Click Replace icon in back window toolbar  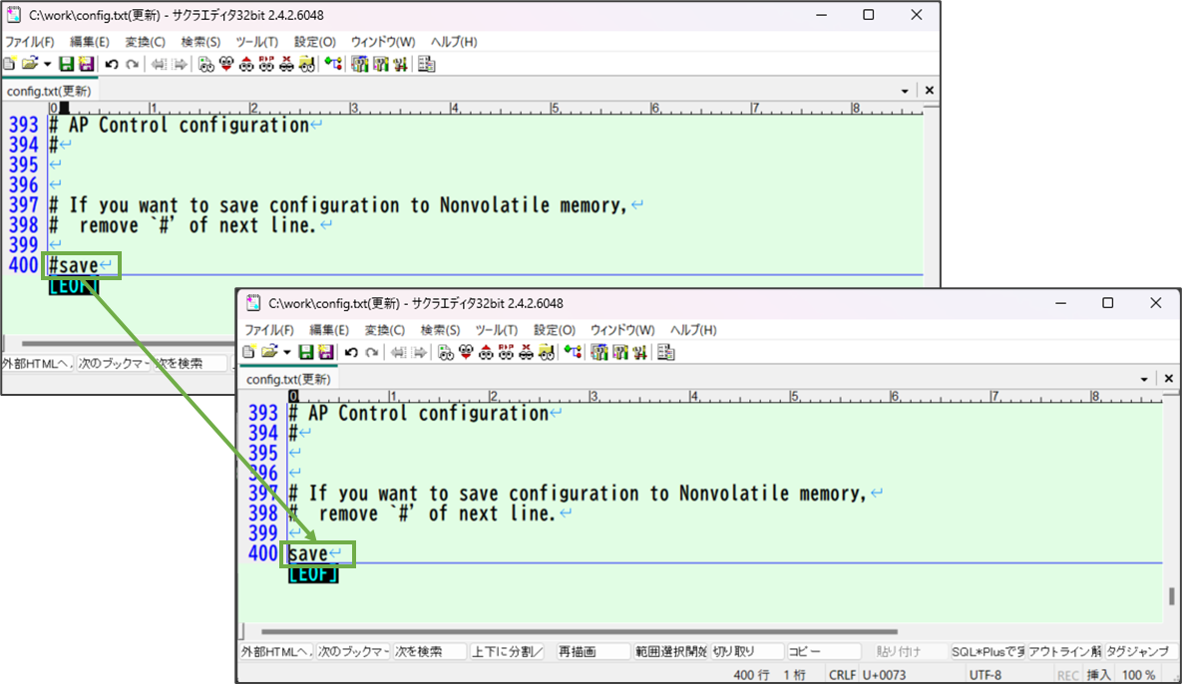point(266,64)
